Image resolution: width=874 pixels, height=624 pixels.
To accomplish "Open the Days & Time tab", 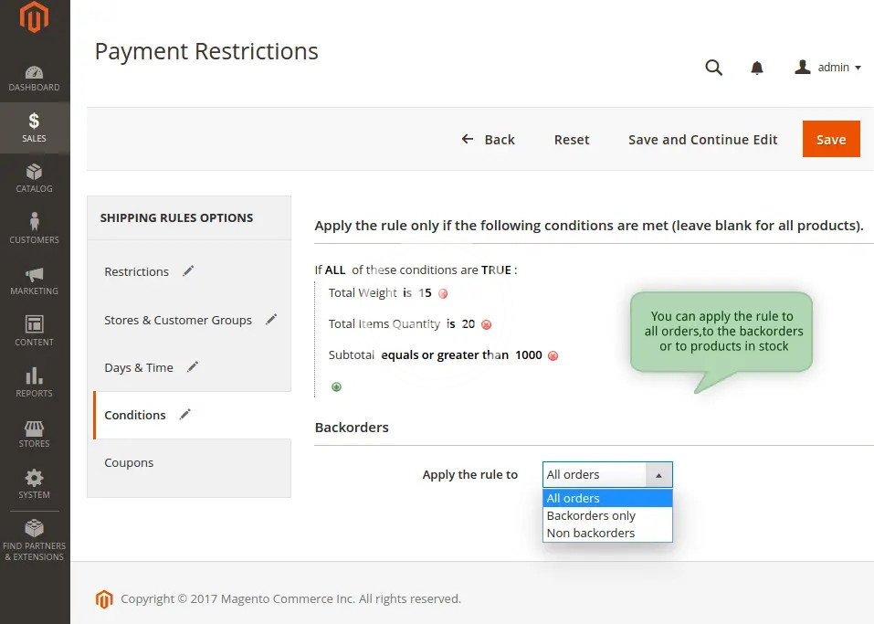I will 139,367.
